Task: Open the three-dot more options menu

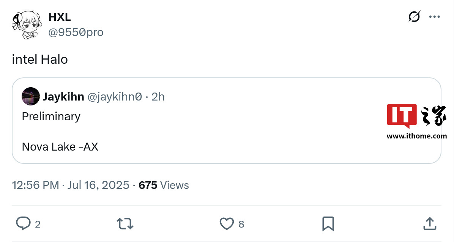Action: coord(434,17)
